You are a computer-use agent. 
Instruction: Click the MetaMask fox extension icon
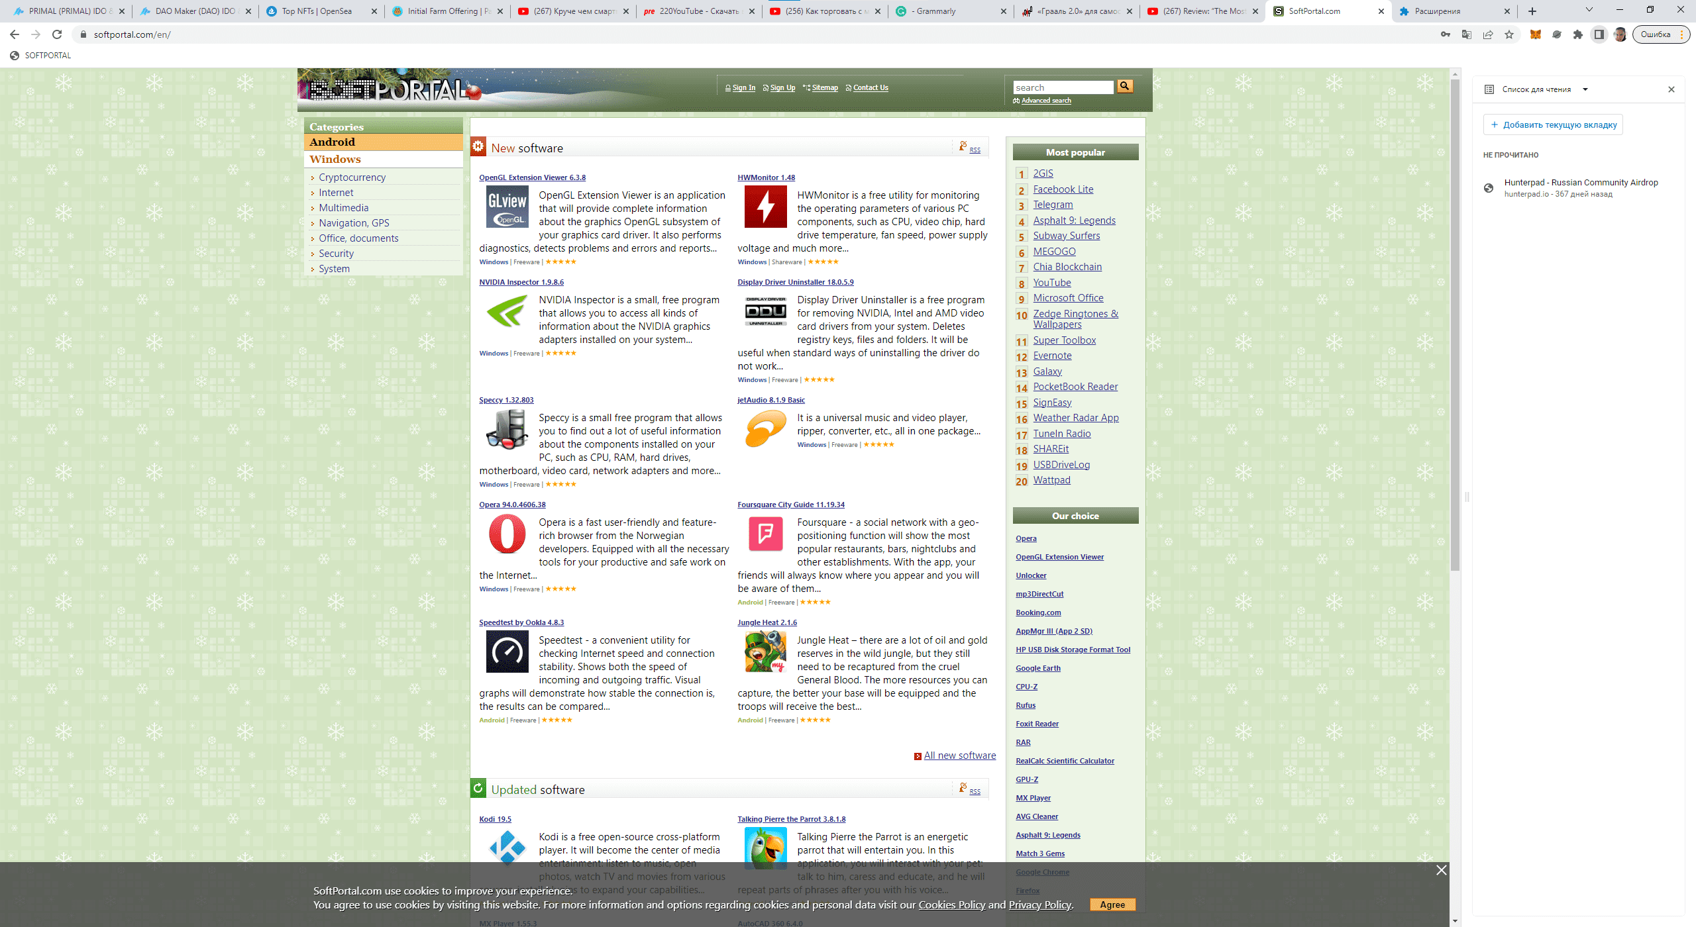pyautogui.click(x=1535, y=34)
